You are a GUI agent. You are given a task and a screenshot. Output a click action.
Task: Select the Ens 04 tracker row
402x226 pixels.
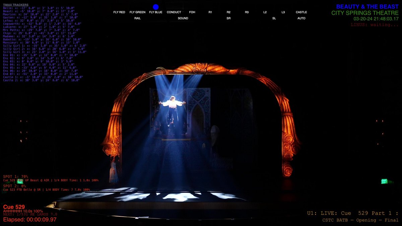click(39, 65)
